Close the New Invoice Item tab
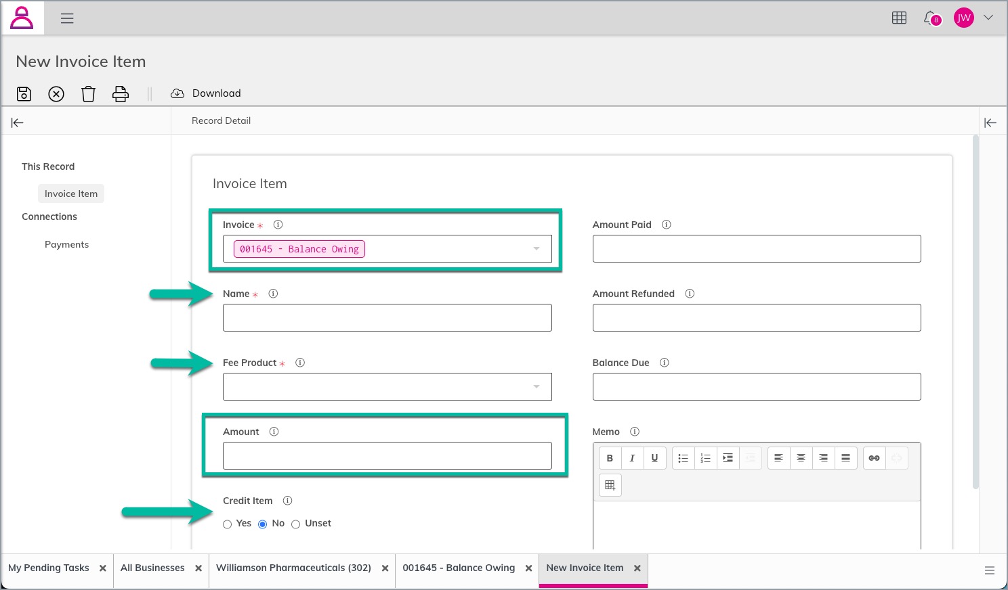The height and width of the screenshot is (590, 1008). pos(637,568)
